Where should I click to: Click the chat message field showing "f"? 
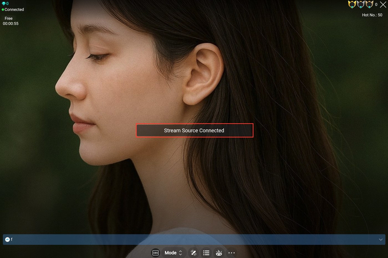click(x=194, y=239)
